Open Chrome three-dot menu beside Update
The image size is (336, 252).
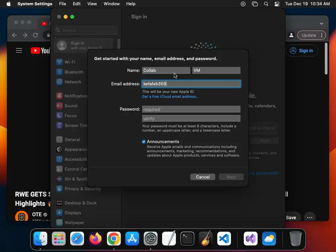click(322, 35)
